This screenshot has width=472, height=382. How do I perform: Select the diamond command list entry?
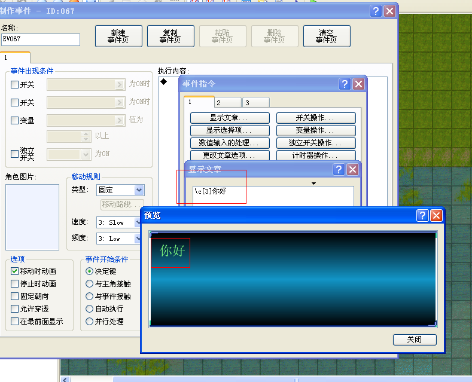click(x=164, y=81)
